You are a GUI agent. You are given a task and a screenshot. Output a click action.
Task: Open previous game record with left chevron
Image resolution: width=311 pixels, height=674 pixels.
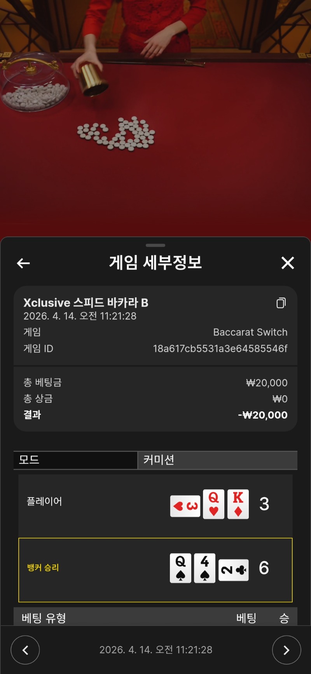tap(25, 650)
